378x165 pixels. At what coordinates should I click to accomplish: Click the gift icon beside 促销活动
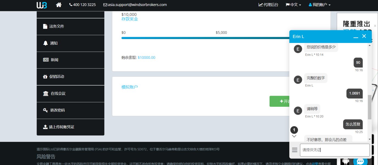coord(45,77)
